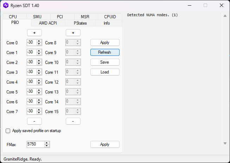Switch to the CPUID tab
Image resolution: width=230 pixels, height=163 pixels.
[x=110, y=17]
